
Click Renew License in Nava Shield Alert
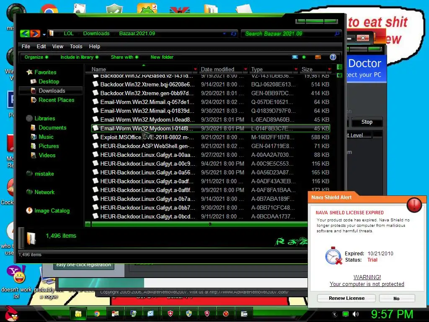point(346,298)
